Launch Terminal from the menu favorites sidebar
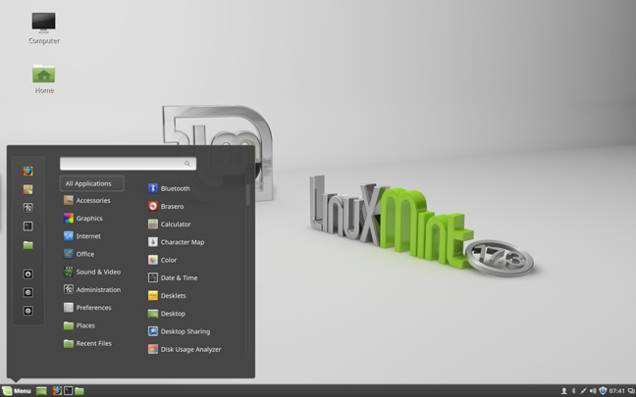 tap(28, 226)
